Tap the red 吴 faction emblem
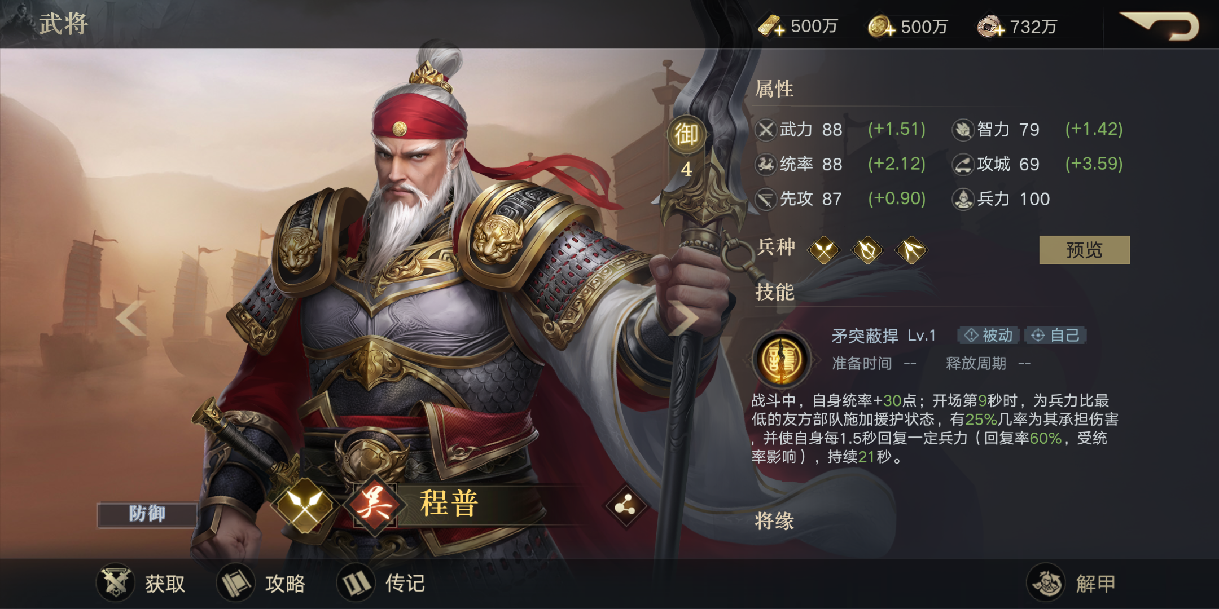The height and width of the screenshot is (609, 1219). [374, 504]
